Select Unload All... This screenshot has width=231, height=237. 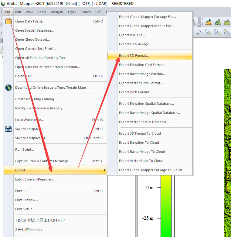[55, 76]
